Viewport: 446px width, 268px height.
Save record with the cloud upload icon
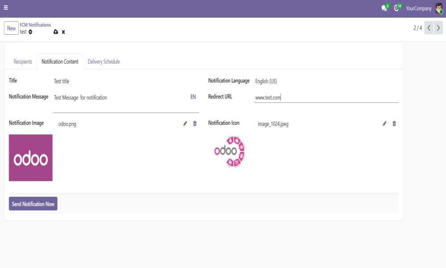click(56, 32)
